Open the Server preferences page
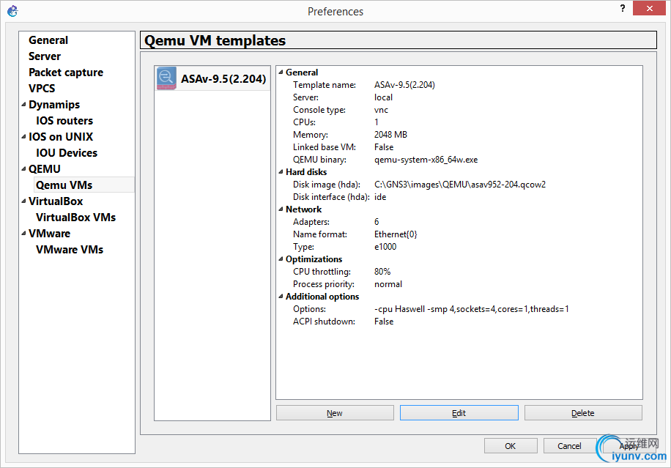This screenshot has height=468, width=671. point(45,56)
